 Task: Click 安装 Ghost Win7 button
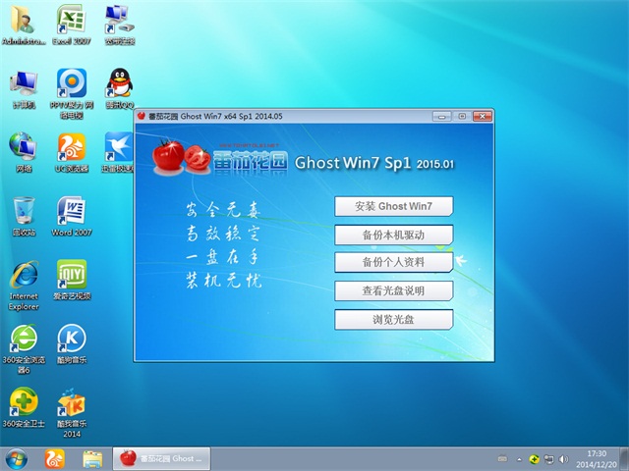pyautogui.click(x=393, y=206)
